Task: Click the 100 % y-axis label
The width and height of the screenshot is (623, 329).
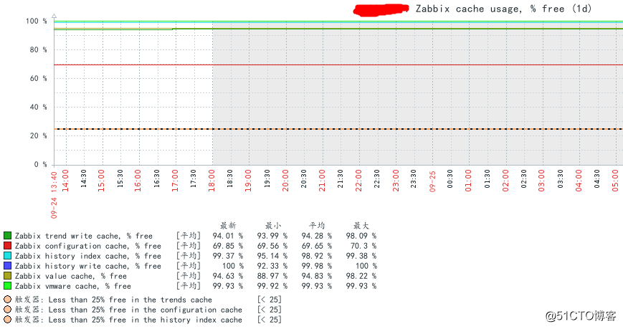Action: 36,21
